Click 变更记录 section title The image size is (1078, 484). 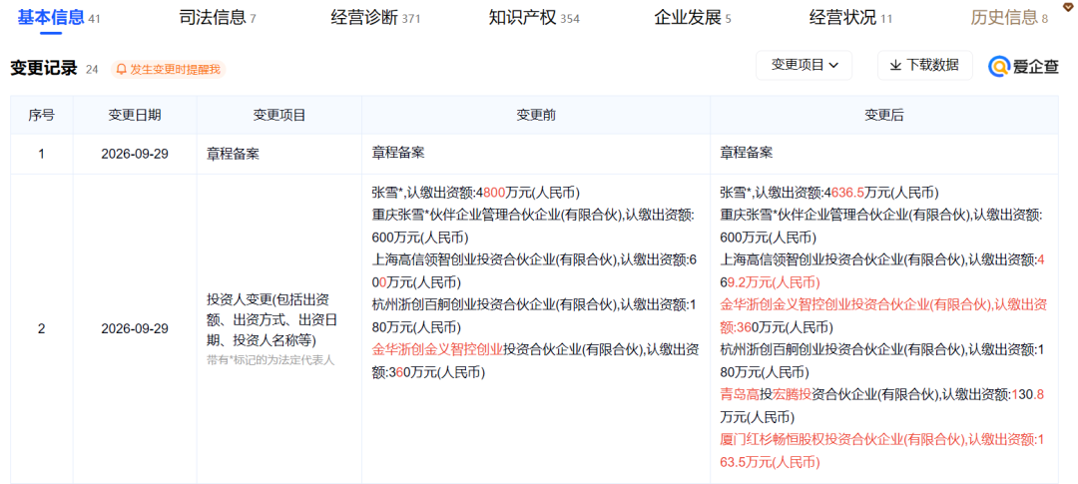point(43,68)
